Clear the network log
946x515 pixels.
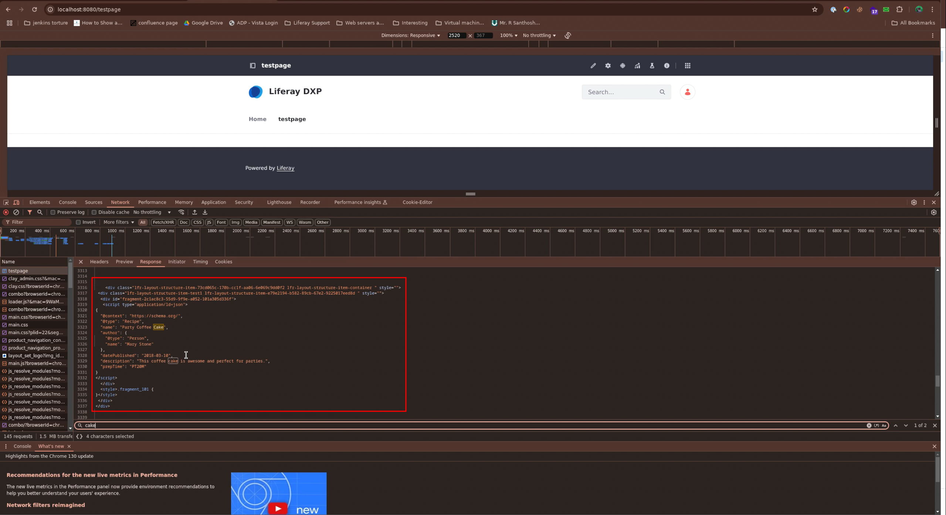pos(16,212)
